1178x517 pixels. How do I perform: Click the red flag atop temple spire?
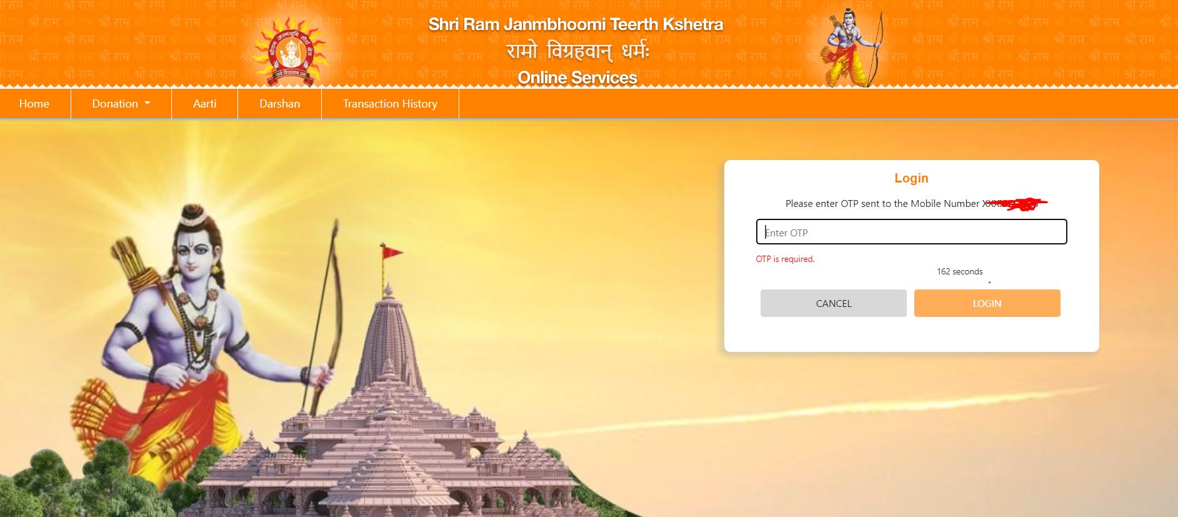tap(392, 253)
